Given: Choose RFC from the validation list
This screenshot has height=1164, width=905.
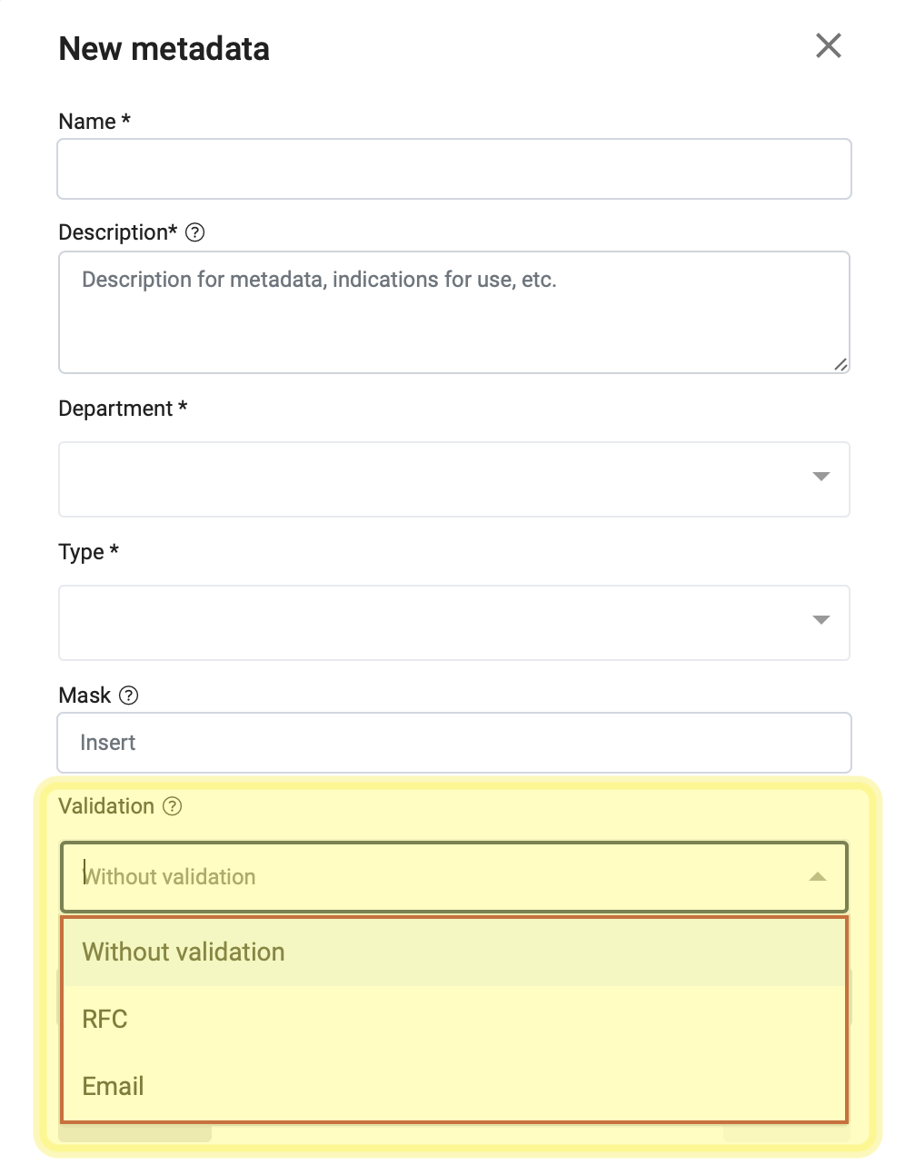Looking at the screenshot, I should (454, 1019).
